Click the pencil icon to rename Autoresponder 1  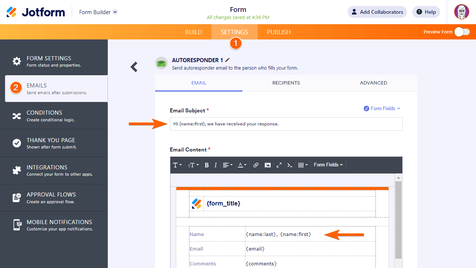[228, 60]
